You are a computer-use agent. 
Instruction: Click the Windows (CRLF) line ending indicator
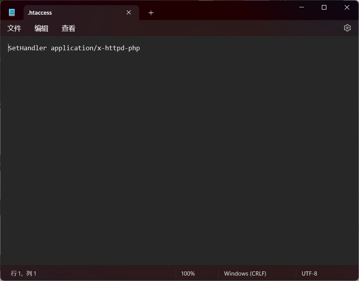pyautogui.click(x=245, y=273)
